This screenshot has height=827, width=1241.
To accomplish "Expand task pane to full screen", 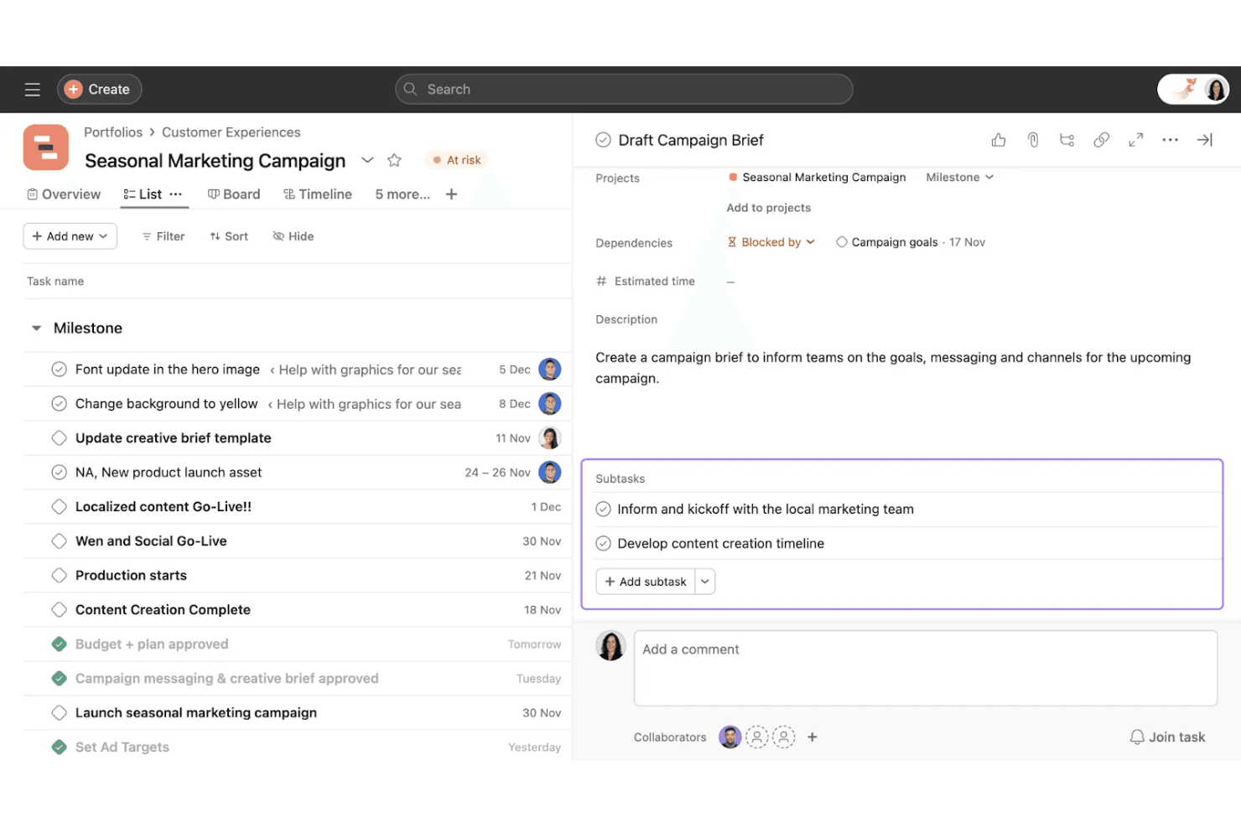I will click(1135, 140).
